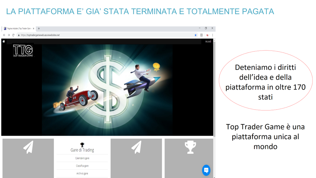The width and height of the screenshot is (316, 178).
Task: Open the Classifica gare link
Action: [x=82, y=166]
